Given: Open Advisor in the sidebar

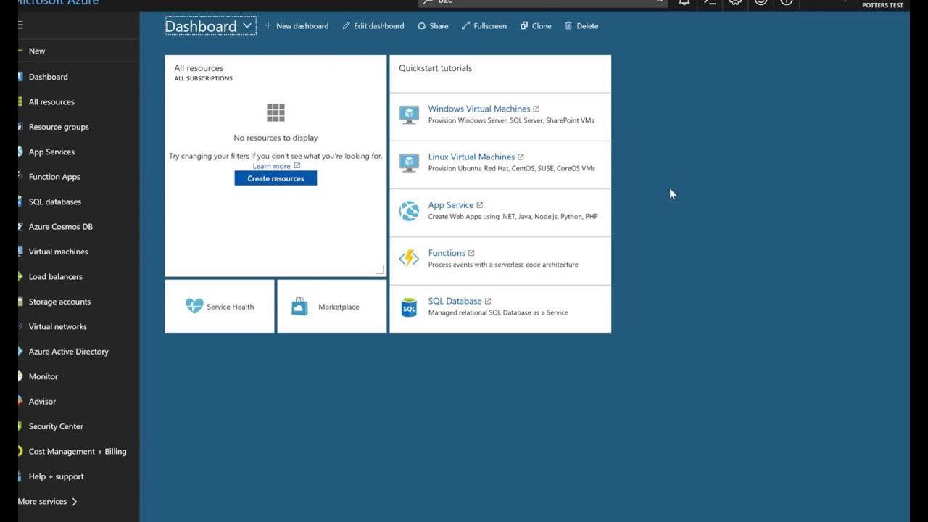Looking at the screenshot, I should [78, 402].
